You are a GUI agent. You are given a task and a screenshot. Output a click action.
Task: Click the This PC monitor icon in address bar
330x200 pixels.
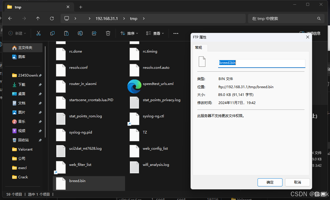[x=67, y=18]
